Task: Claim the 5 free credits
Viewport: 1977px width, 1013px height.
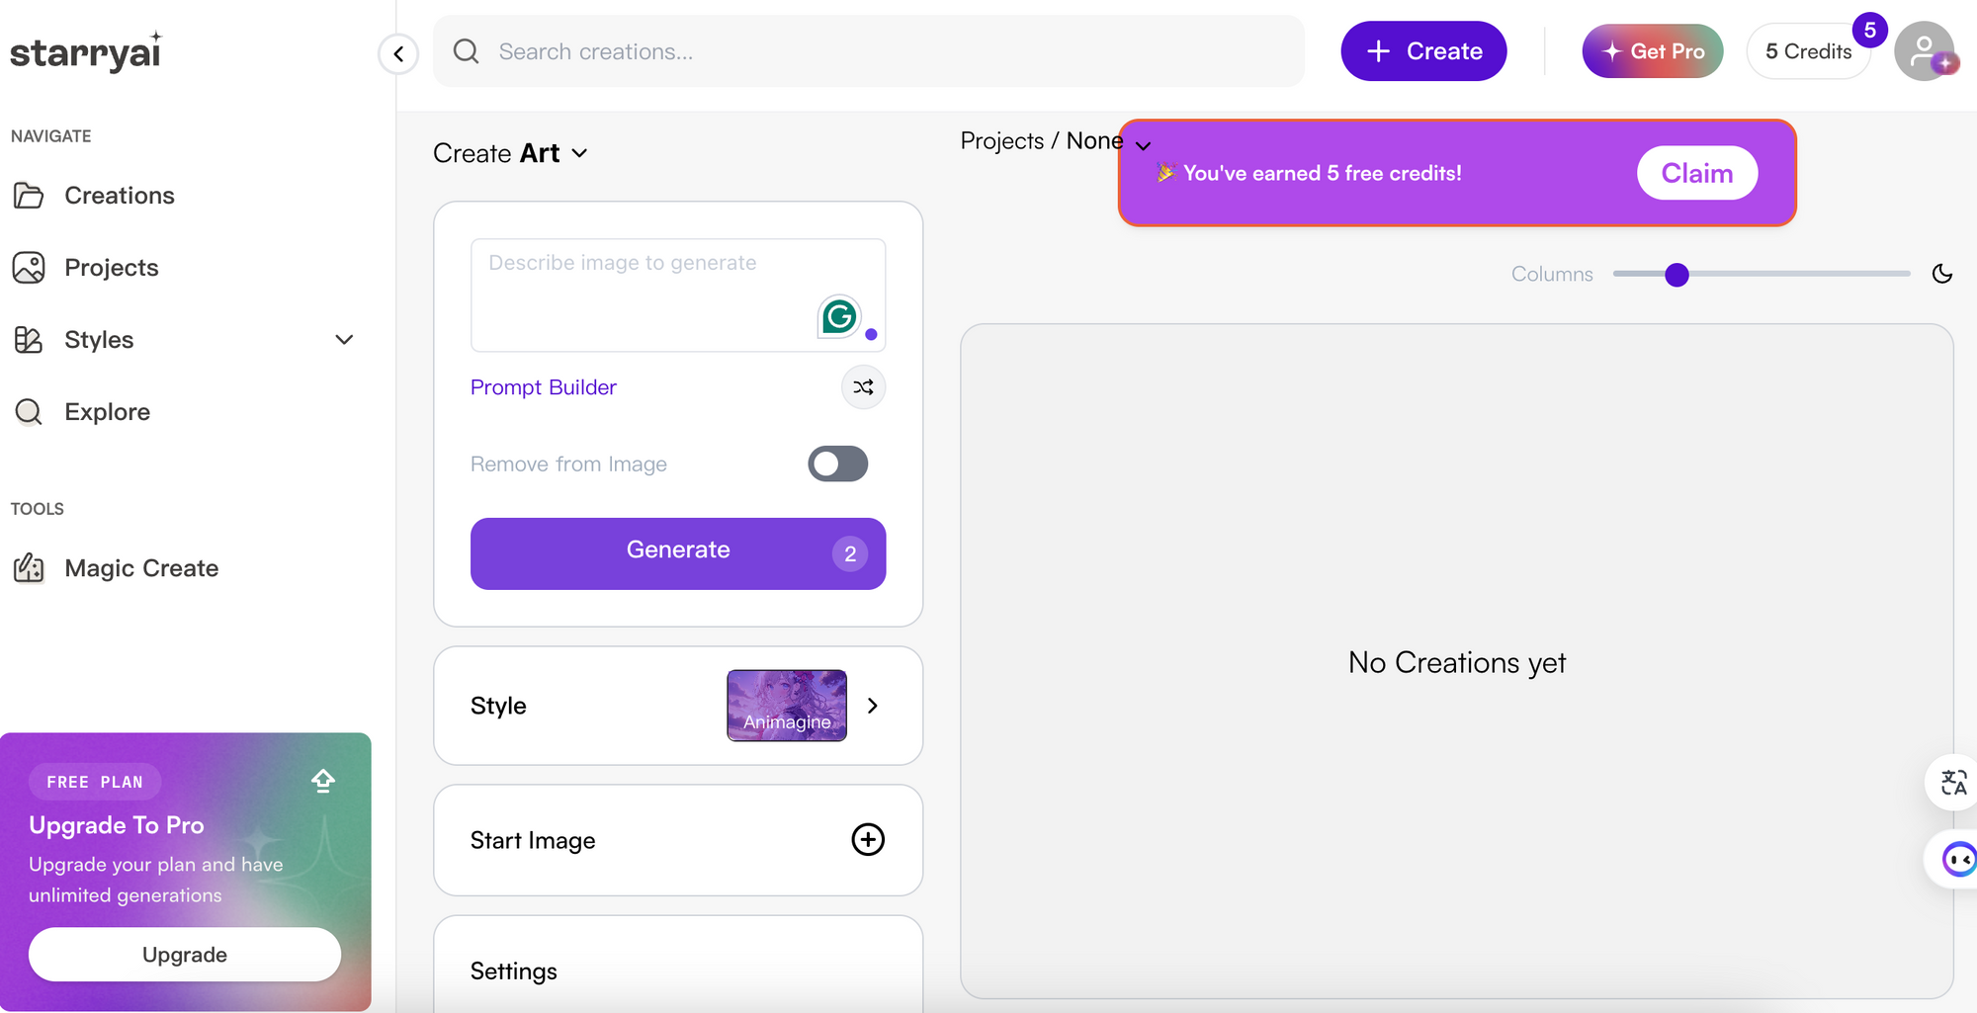Action: point(1696,173)
